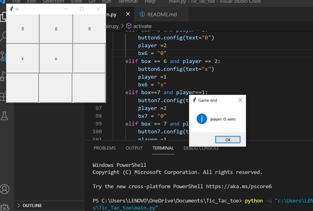Switch to the PROBLEMS panel tab
Screen dimensions: 313x211
tap(104, 148)
